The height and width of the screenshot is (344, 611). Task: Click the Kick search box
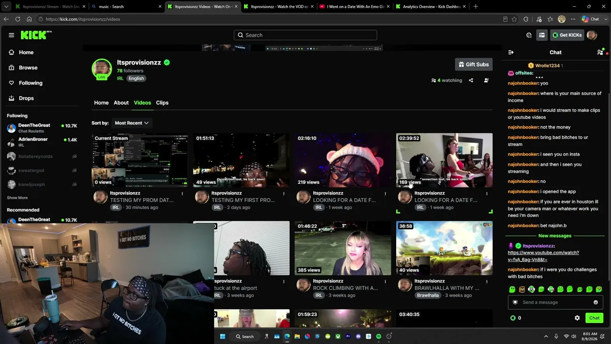click(x=305, y=35)
